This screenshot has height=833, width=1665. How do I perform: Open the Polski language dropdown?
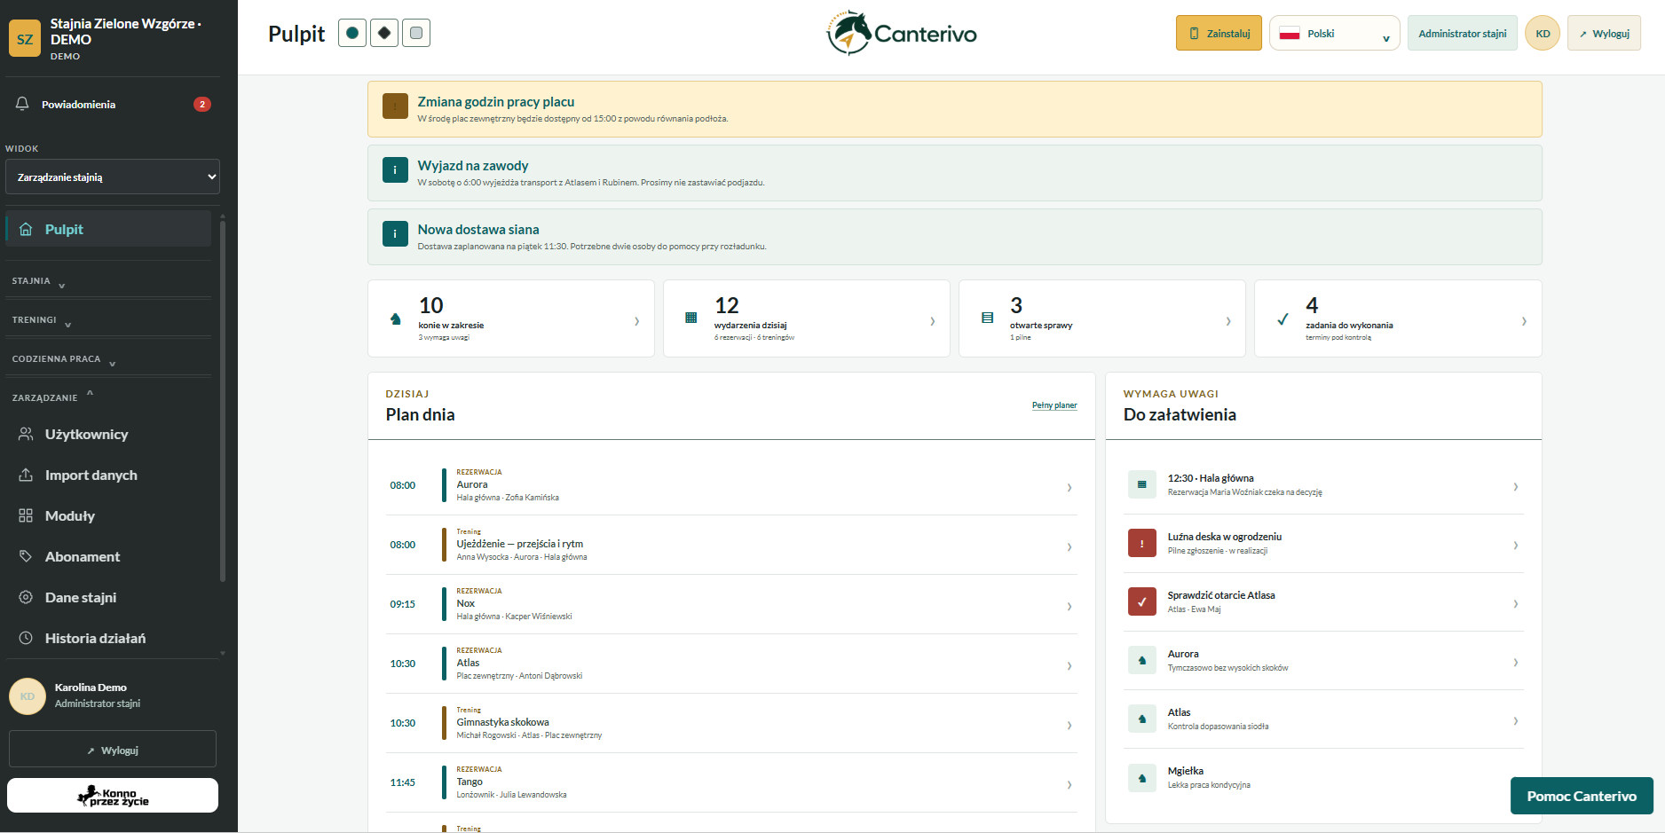pos(1334,34)
